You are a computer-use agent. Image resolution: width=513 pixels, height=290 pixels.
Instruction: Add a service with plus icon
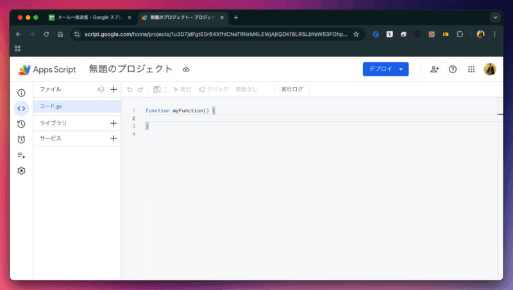pyautogui.click(x=114, y=139)
